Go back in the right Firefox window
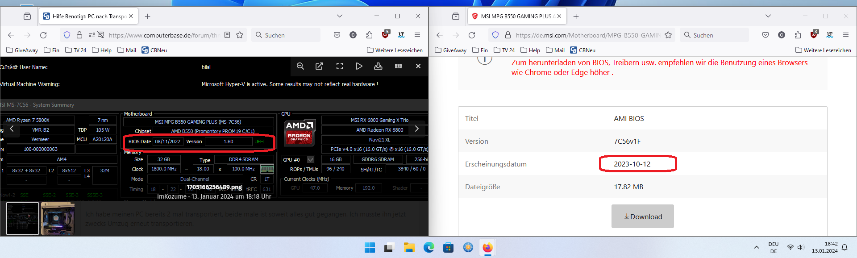Screen dimensions: 857x258 tap(440, 35)
